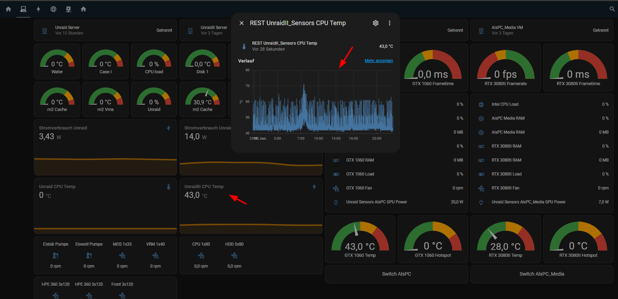Open the m2 Cache gauge showing 30,9 °C

click(203, 99)
